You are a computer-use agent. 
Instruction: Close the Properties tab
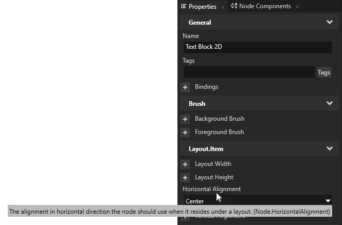tap(222, 7)
